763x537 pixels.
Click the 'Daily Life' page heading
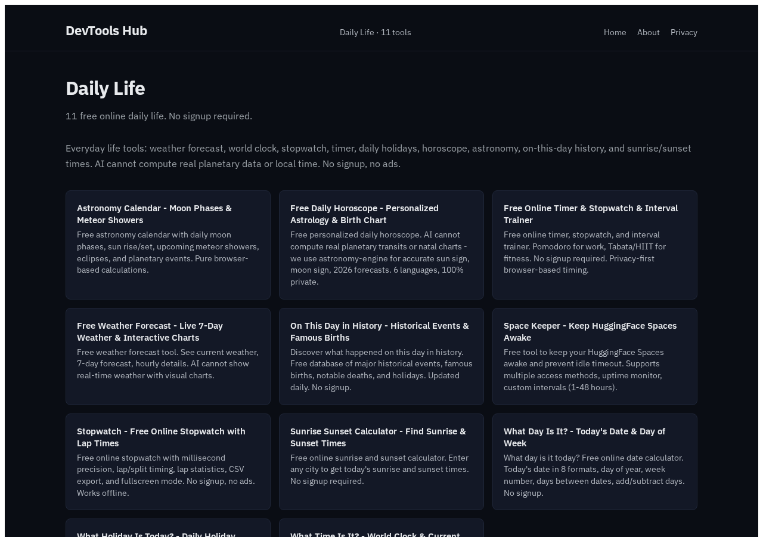coord(106,88)
